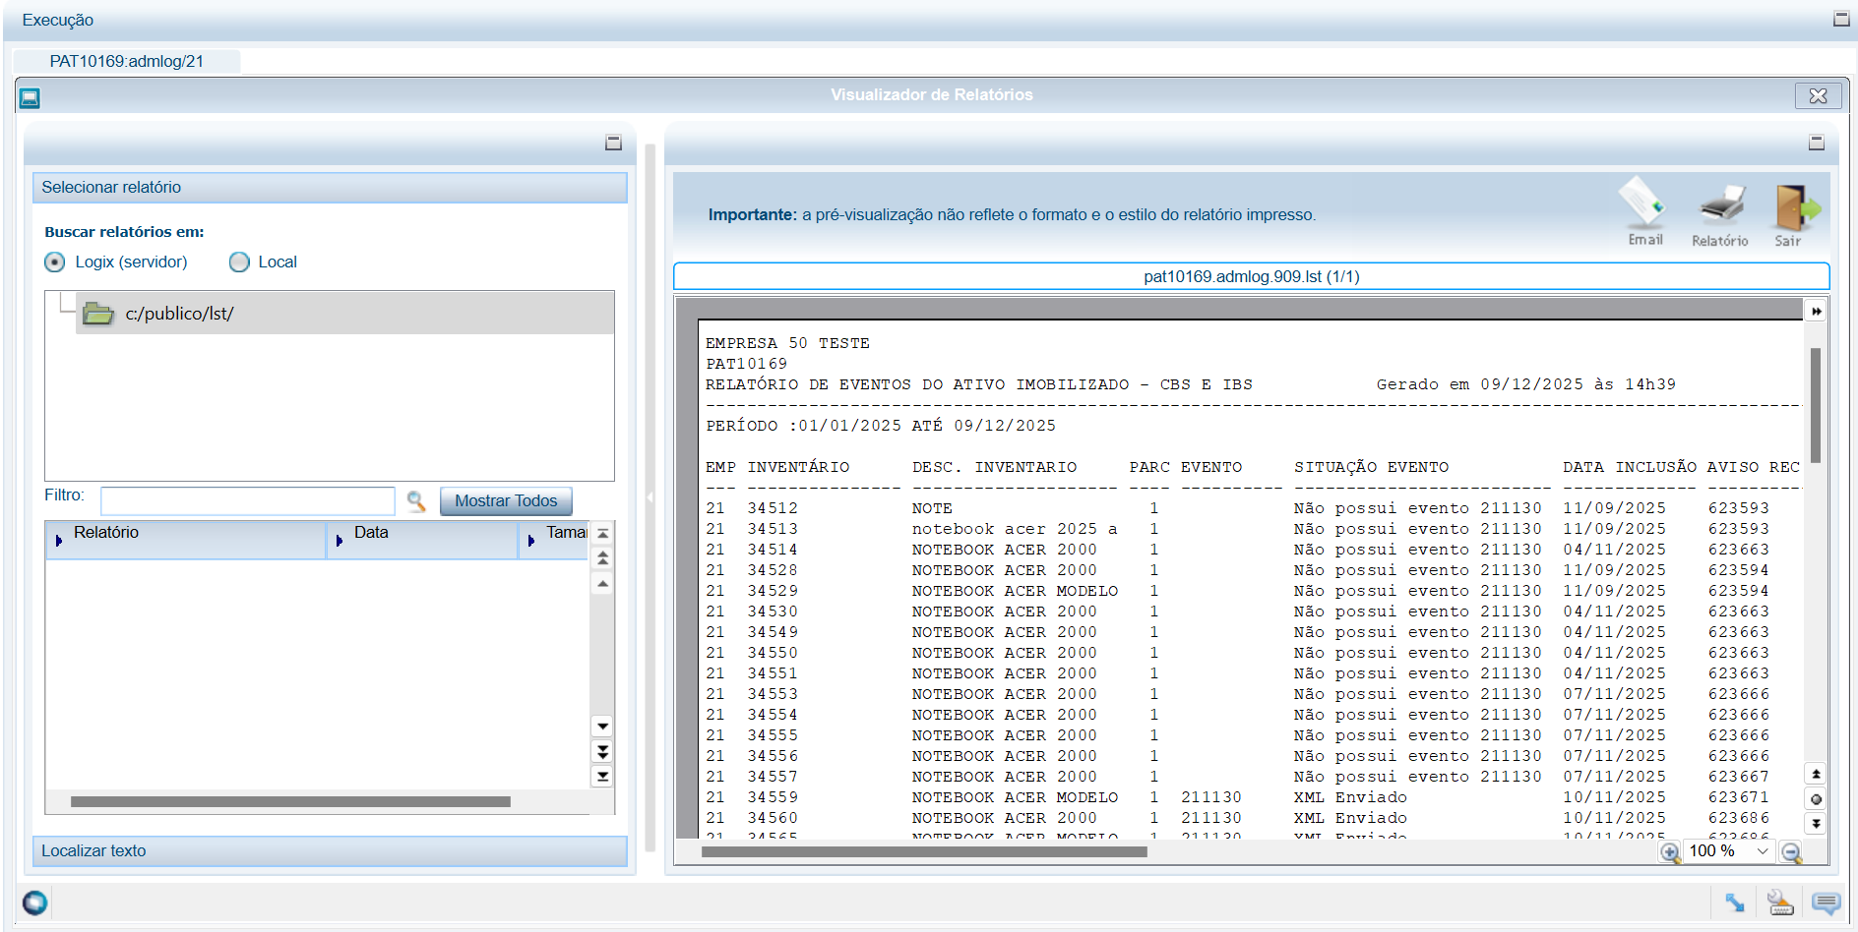The height and width of the screenshot is (932, 1858).
Task: Click the preview page-up double arrow button
Action: (1816, 775)
